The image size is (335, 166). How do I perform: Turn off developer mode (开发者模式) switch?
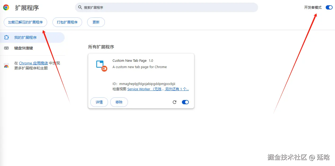pyautogui.click(x=329, y=7)
